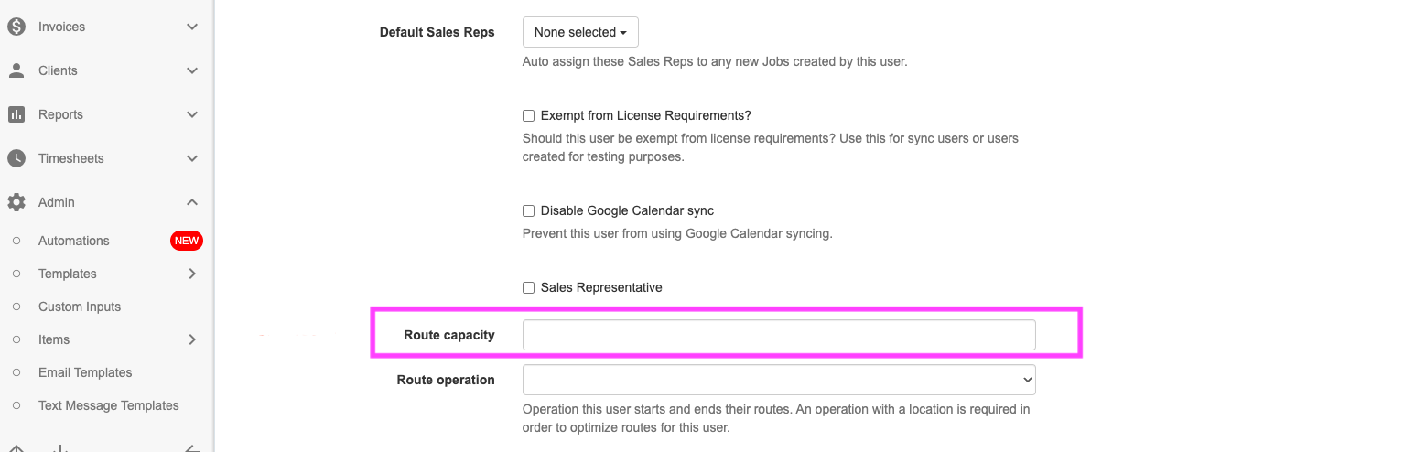Viewport: 1415px width, 452px height.
Task: Collapse the Admin section chevron
Action: tap(192, 202)
